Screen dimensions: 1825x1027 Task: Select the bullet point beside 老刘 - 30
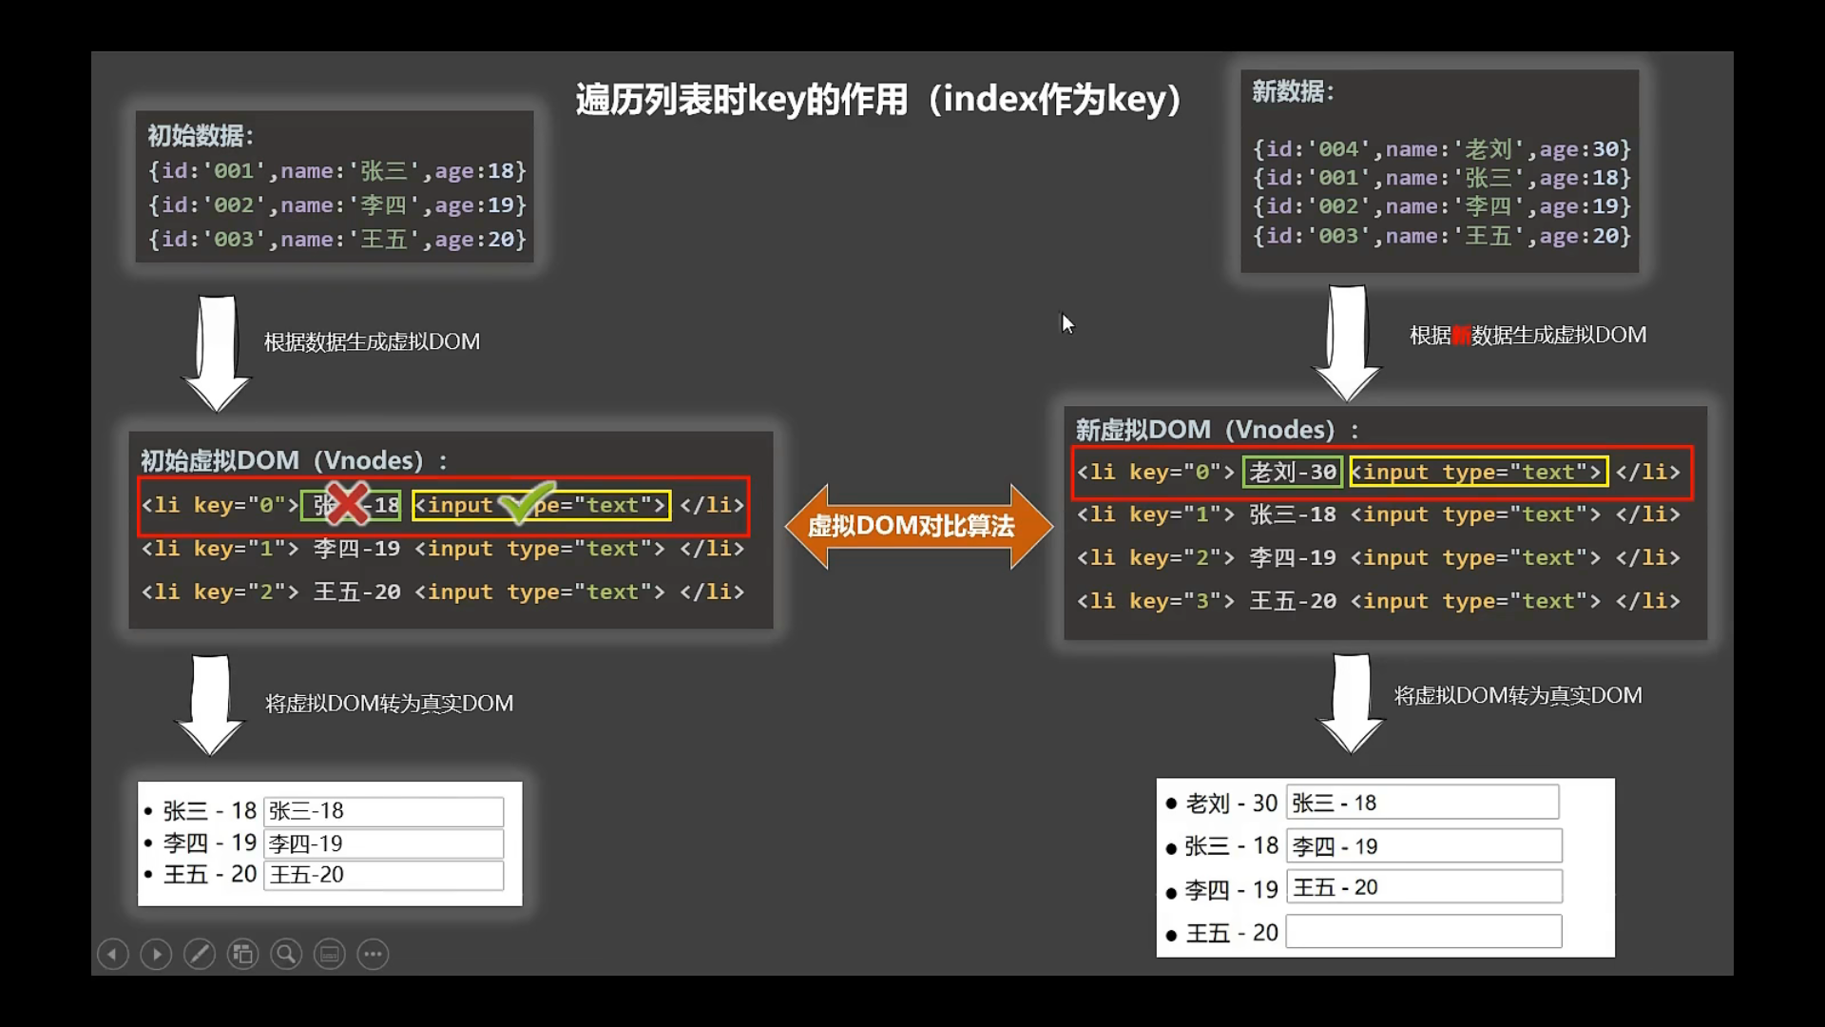point(1173,804)
